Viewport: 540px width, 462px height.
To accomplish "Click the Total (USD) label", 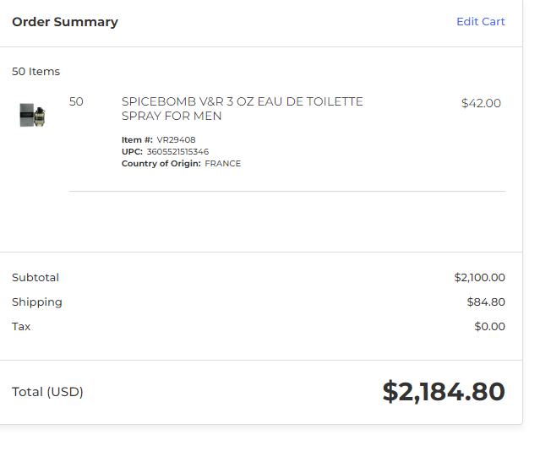I will [x=47, y=392].
